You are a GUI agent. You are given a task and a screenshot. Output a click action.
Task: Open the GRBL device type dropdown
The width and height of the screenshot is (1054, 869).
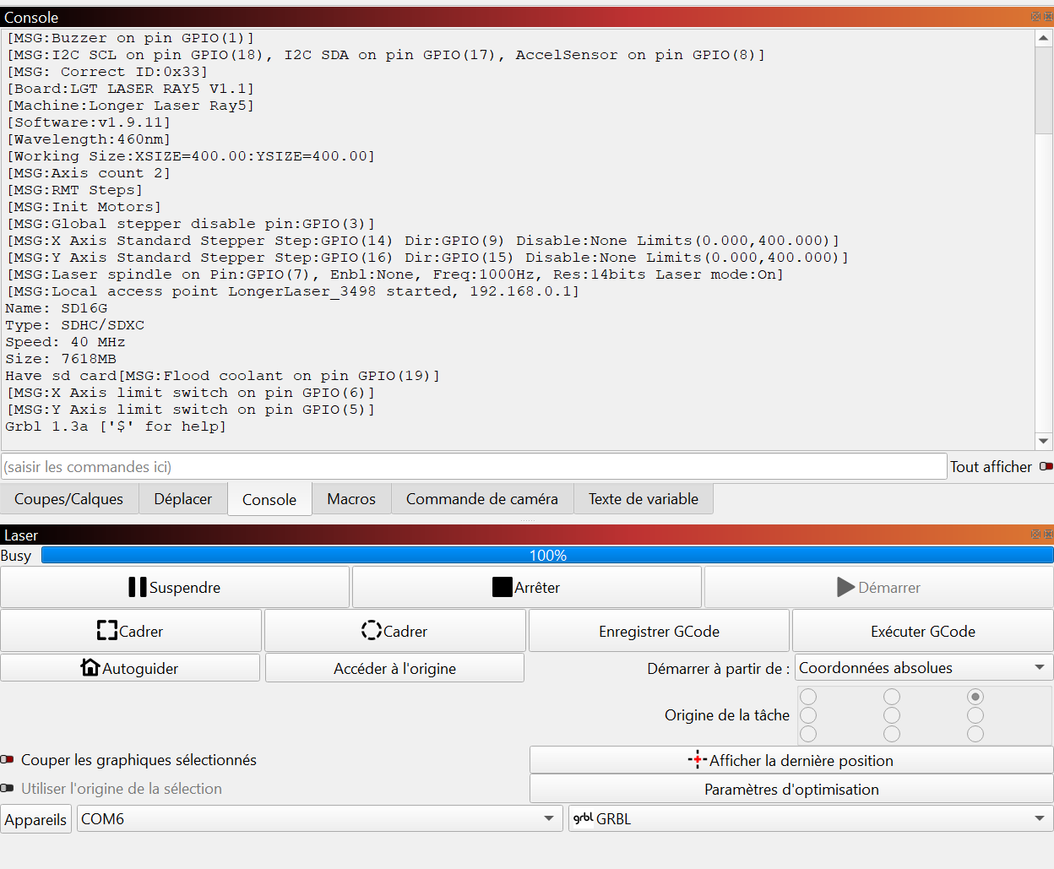810,818
